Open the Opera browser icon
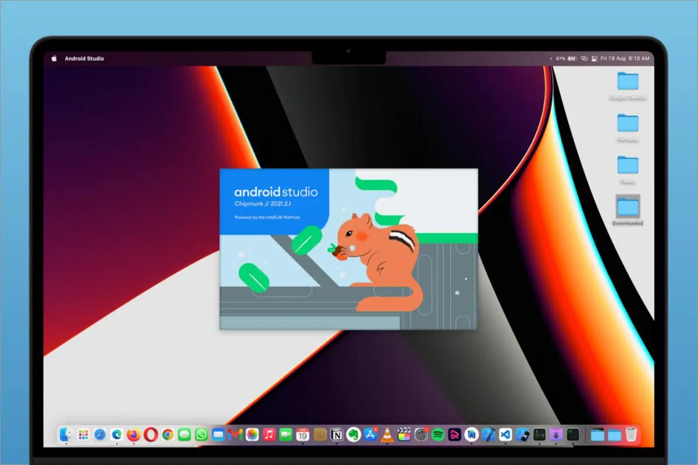 151,434
